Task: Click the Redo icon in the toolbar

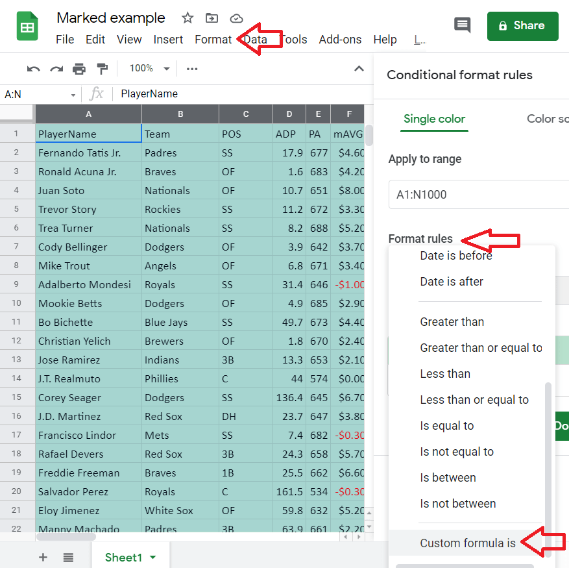Action: (56, 68)
